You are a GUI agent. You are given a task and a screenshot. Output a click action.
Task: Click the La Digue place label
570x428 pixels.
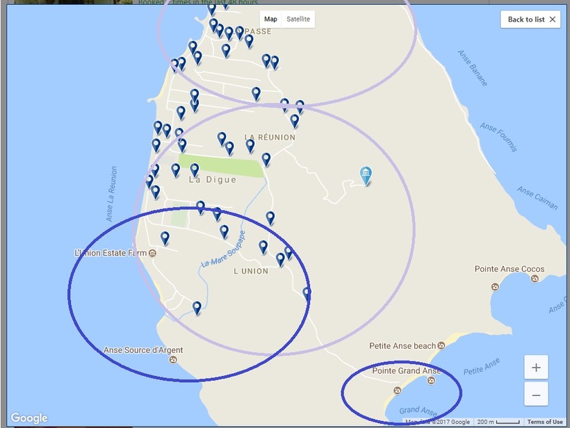pos(213,180)
